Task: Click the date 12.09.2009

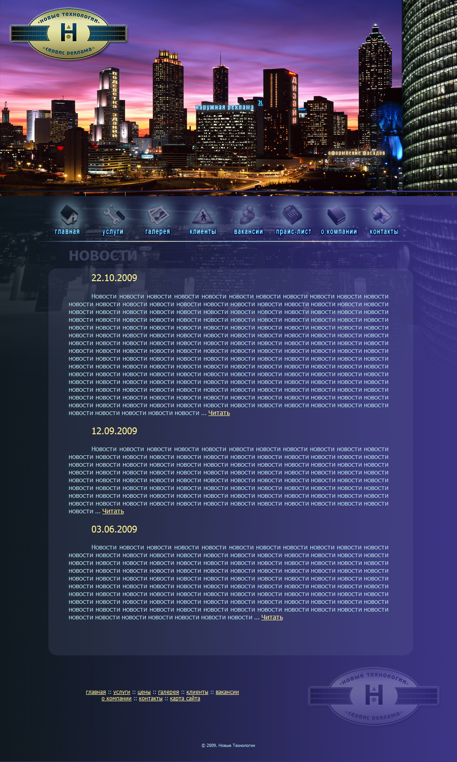Action: click(114, 431)
